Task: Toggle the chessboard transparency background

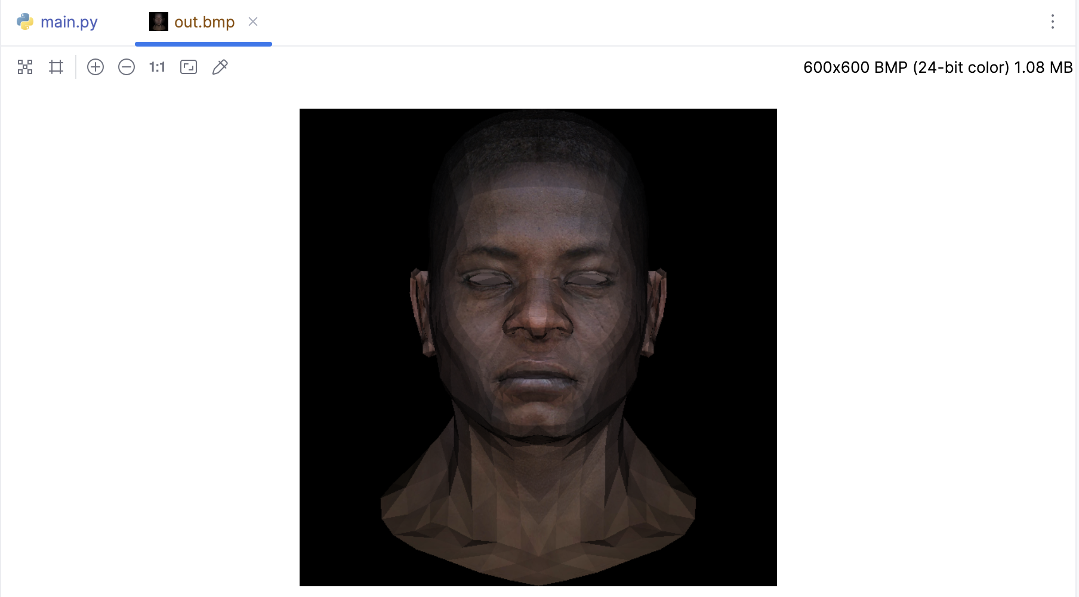Action: click(25, 67)
